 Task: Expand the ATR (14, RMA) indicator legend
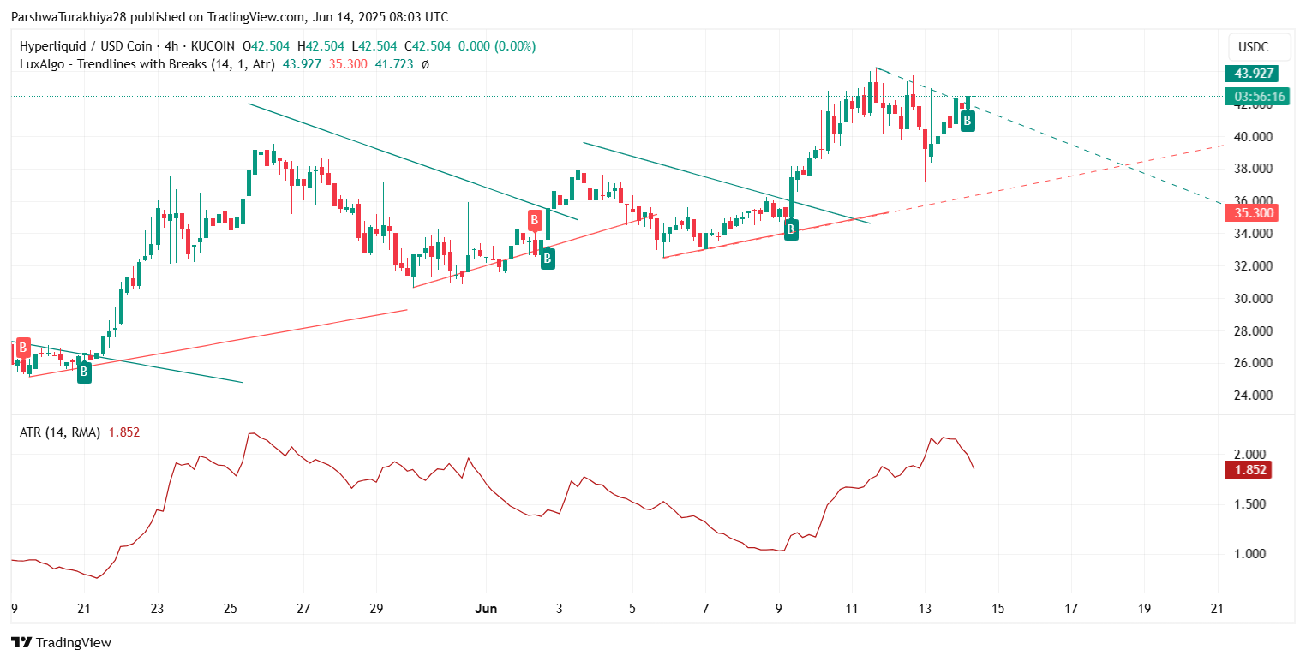[59, 432]
